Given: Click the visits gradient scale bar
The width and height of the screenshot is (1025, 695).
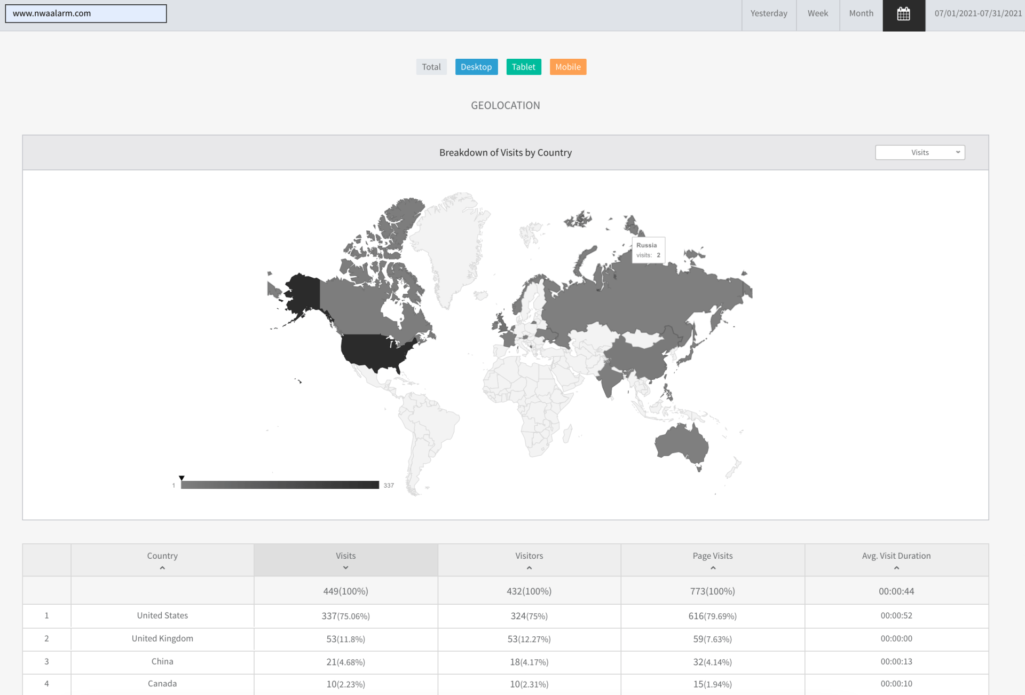Looking at the screenshot, I should 280,485.
